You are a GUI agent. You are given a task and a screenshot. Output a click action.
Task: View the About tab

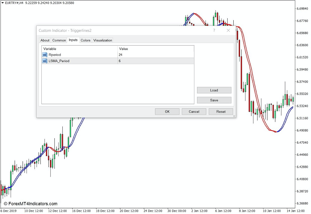click(x=45, y=40)
